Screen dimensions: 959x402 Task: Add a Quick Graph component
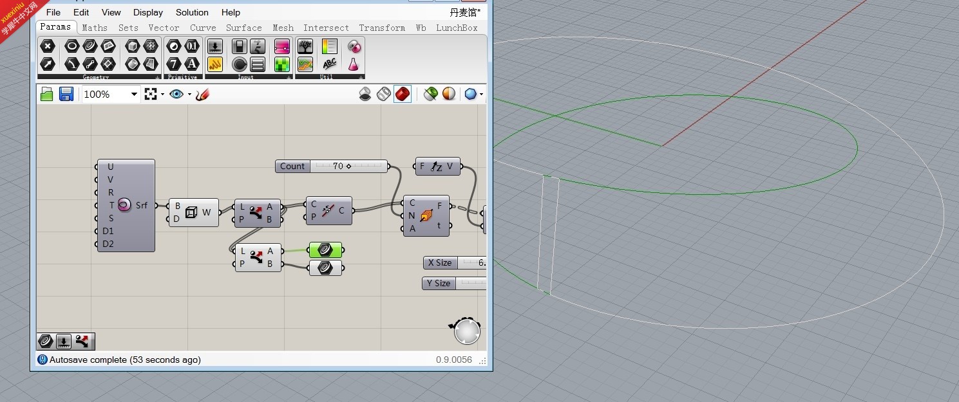[305, 64]
